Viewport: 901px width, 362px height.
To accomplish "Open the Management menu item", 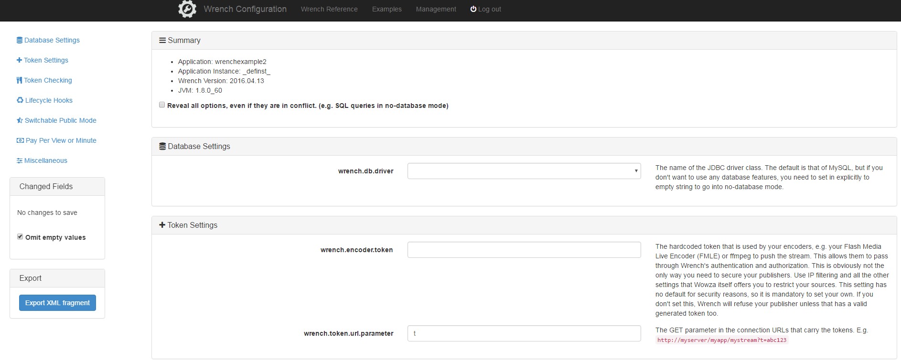I will [436, 9].
